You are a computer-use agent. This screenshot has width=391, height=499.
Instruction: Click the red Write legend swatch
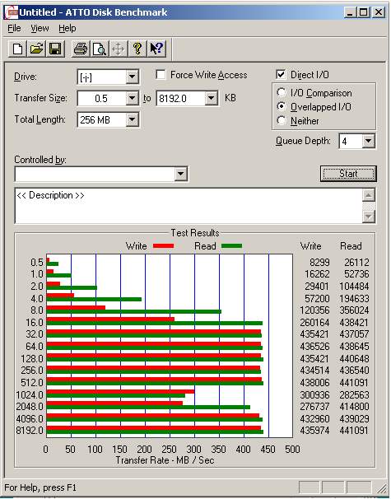click(x=163, y=246)
